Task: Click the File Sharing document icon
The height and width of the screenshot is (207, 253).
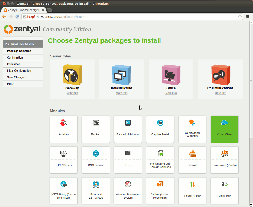Action: click(x=160, y=153)
